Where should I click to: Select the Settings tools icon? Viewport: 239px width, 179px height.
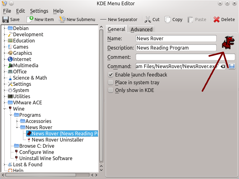[10, 84]
